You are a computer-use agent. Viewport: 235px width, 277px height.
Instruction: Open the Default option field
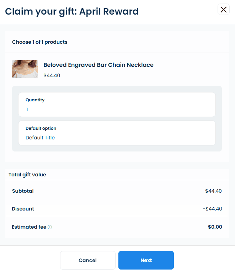coord(117,133)
